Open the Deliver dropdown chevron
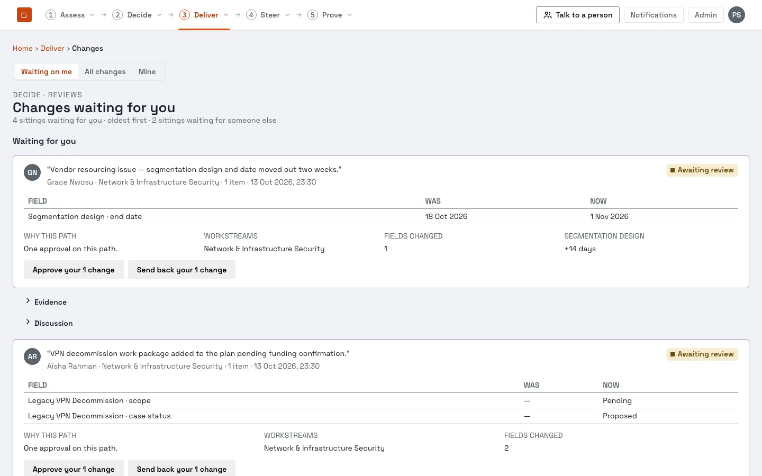 click(226, 15)
